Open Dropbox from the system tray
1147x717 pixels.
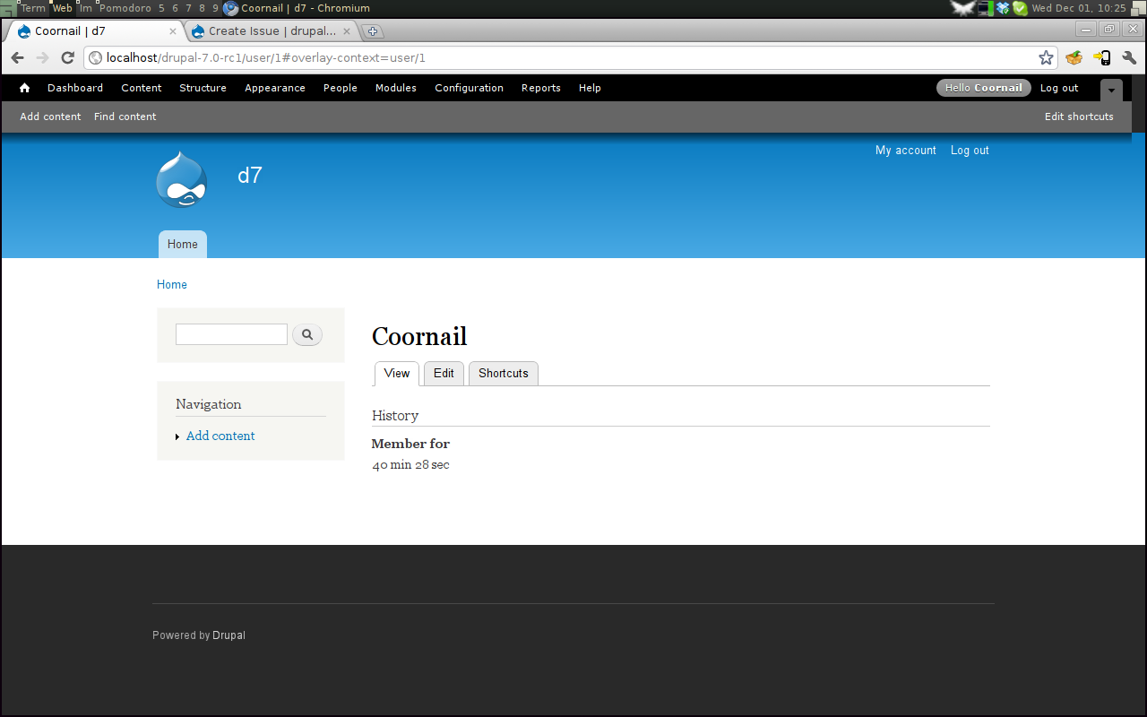(x=1003, y=8)
